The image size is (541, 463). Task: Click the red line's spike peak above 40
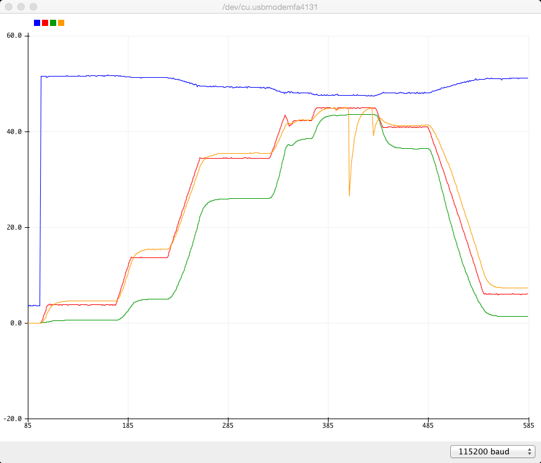[285, 115]
